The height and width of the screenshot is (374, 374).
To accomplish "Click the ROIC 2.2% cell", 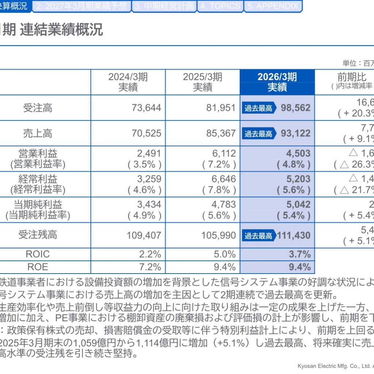I will tap(150, 254).
